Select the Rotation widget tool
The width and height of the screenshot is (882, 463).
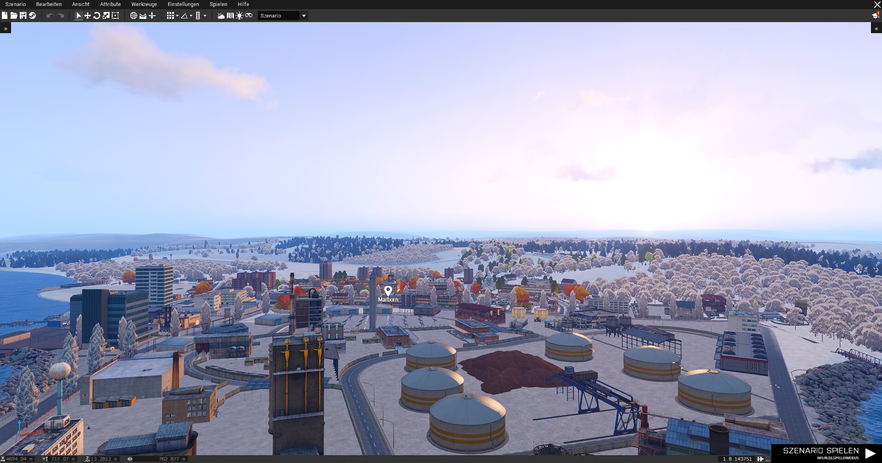97,16
